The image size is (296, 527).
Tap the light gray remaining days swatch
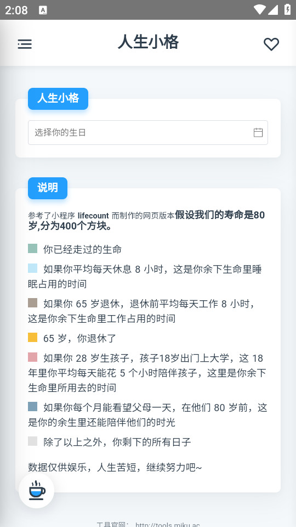(32, 441)
